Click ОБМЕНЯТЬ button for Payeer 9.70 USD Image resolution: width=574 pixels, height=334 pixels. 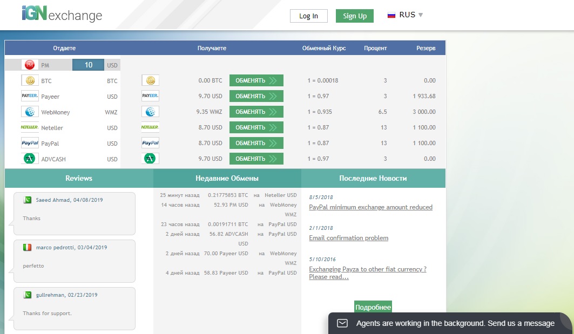[256, 96]
